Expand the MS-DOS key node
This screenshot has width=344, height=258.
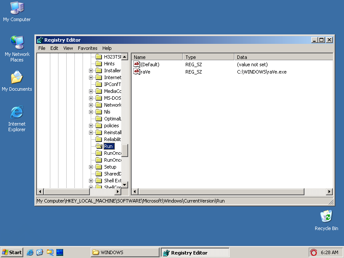click(91, 98)
